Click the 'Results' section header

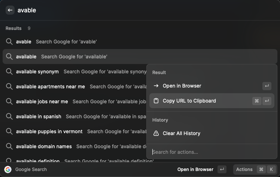[13, 28]
